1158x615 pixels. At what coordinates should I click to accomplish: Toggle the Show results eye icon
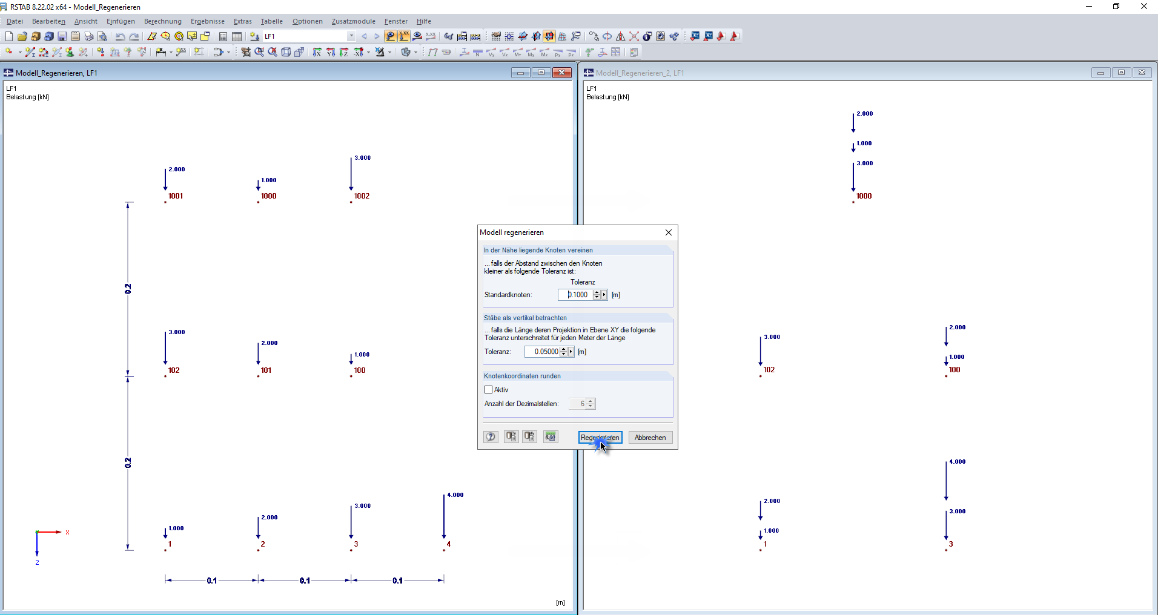click(417, 36)
